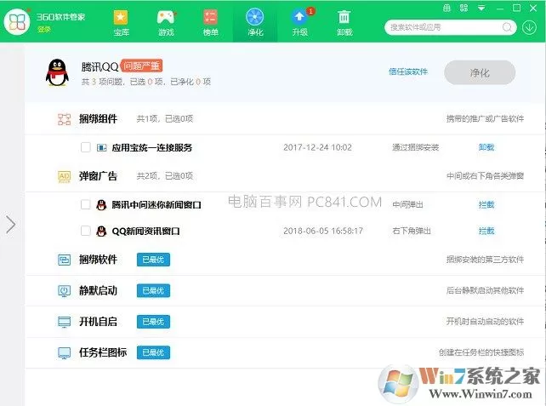The width and height of the screenshot is (546, 406).
Task: Click the 腾讯中间迷你新闻窗口 item name
Action: (x=156, y=204)
